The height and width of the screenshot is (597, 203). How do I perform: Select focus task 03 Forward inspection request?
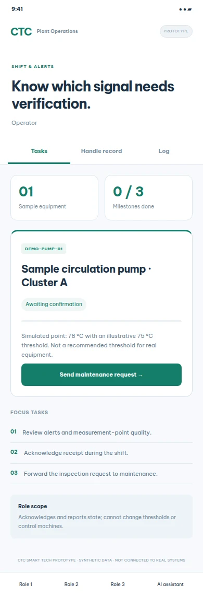pyautogui.click(x=102, y=474)
